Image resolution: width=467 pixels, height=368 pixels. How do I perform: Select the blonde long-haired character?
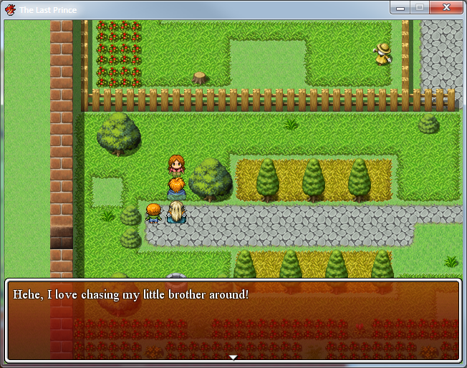[176, 213]
